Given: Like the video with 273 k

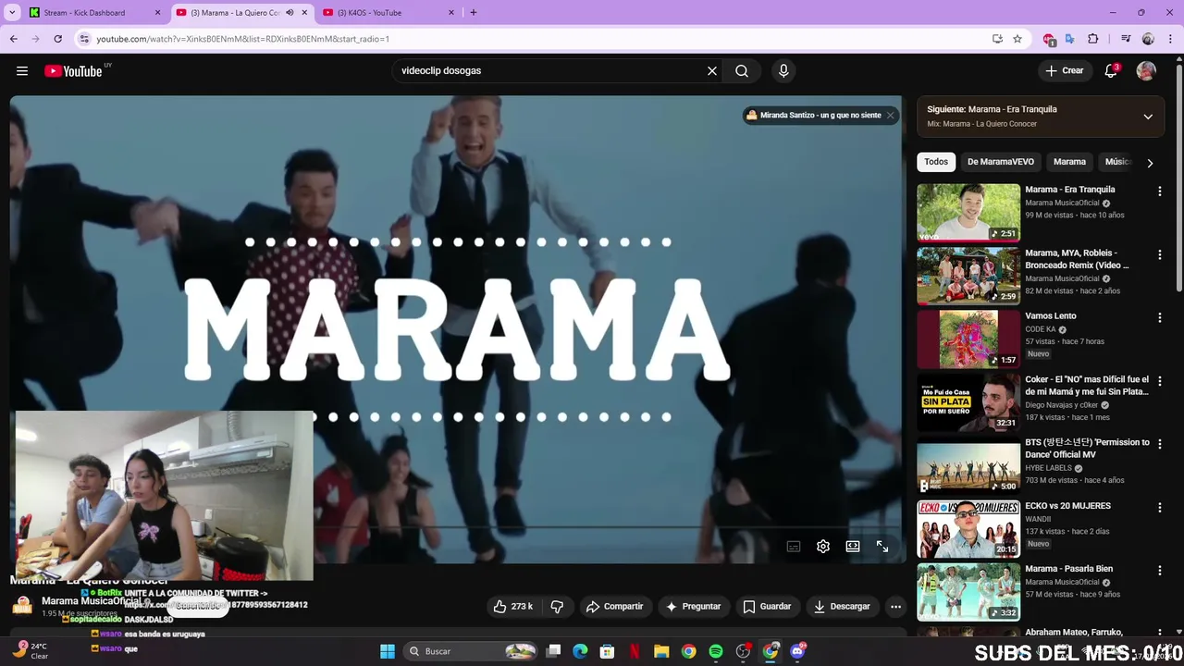Looking at the screenshot, I should (x=512, y=606).
